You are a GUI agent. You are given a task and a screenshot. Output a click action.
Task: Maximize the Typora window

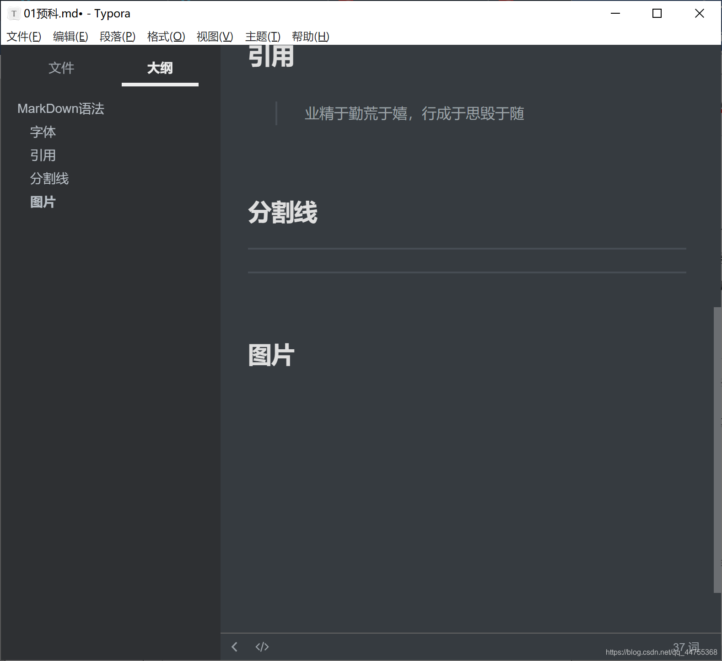(x=657, y=14)
